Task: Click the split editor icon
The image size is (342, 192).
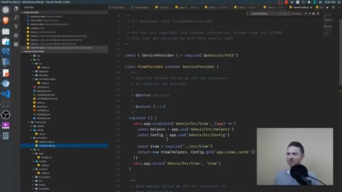Action: tap(333, 7)
